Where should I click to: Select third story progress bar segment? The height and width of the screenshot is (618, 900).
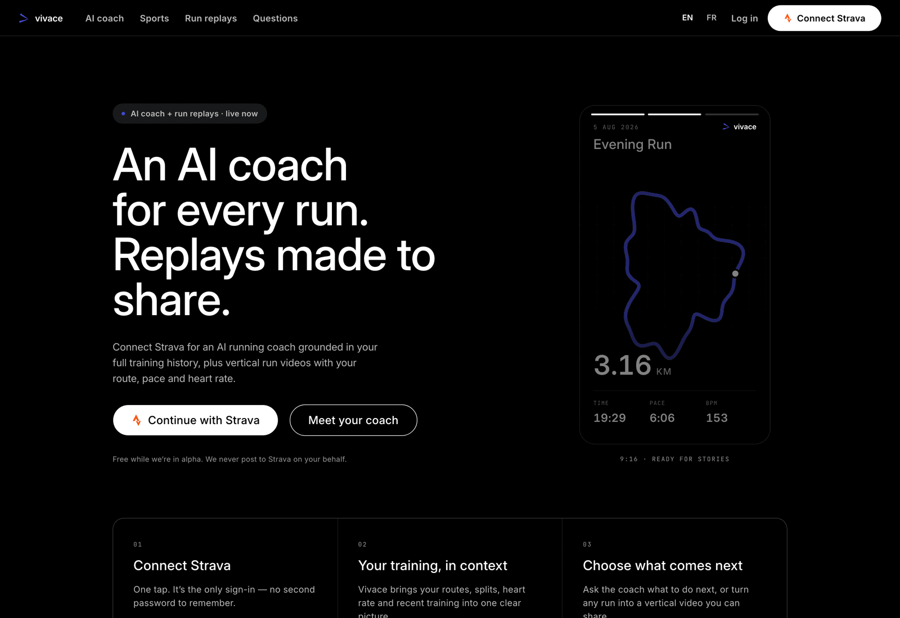point(732,114)
